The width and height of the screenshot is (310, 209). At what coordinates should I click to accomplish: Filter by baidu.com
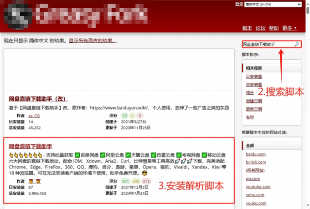[256, 154]
